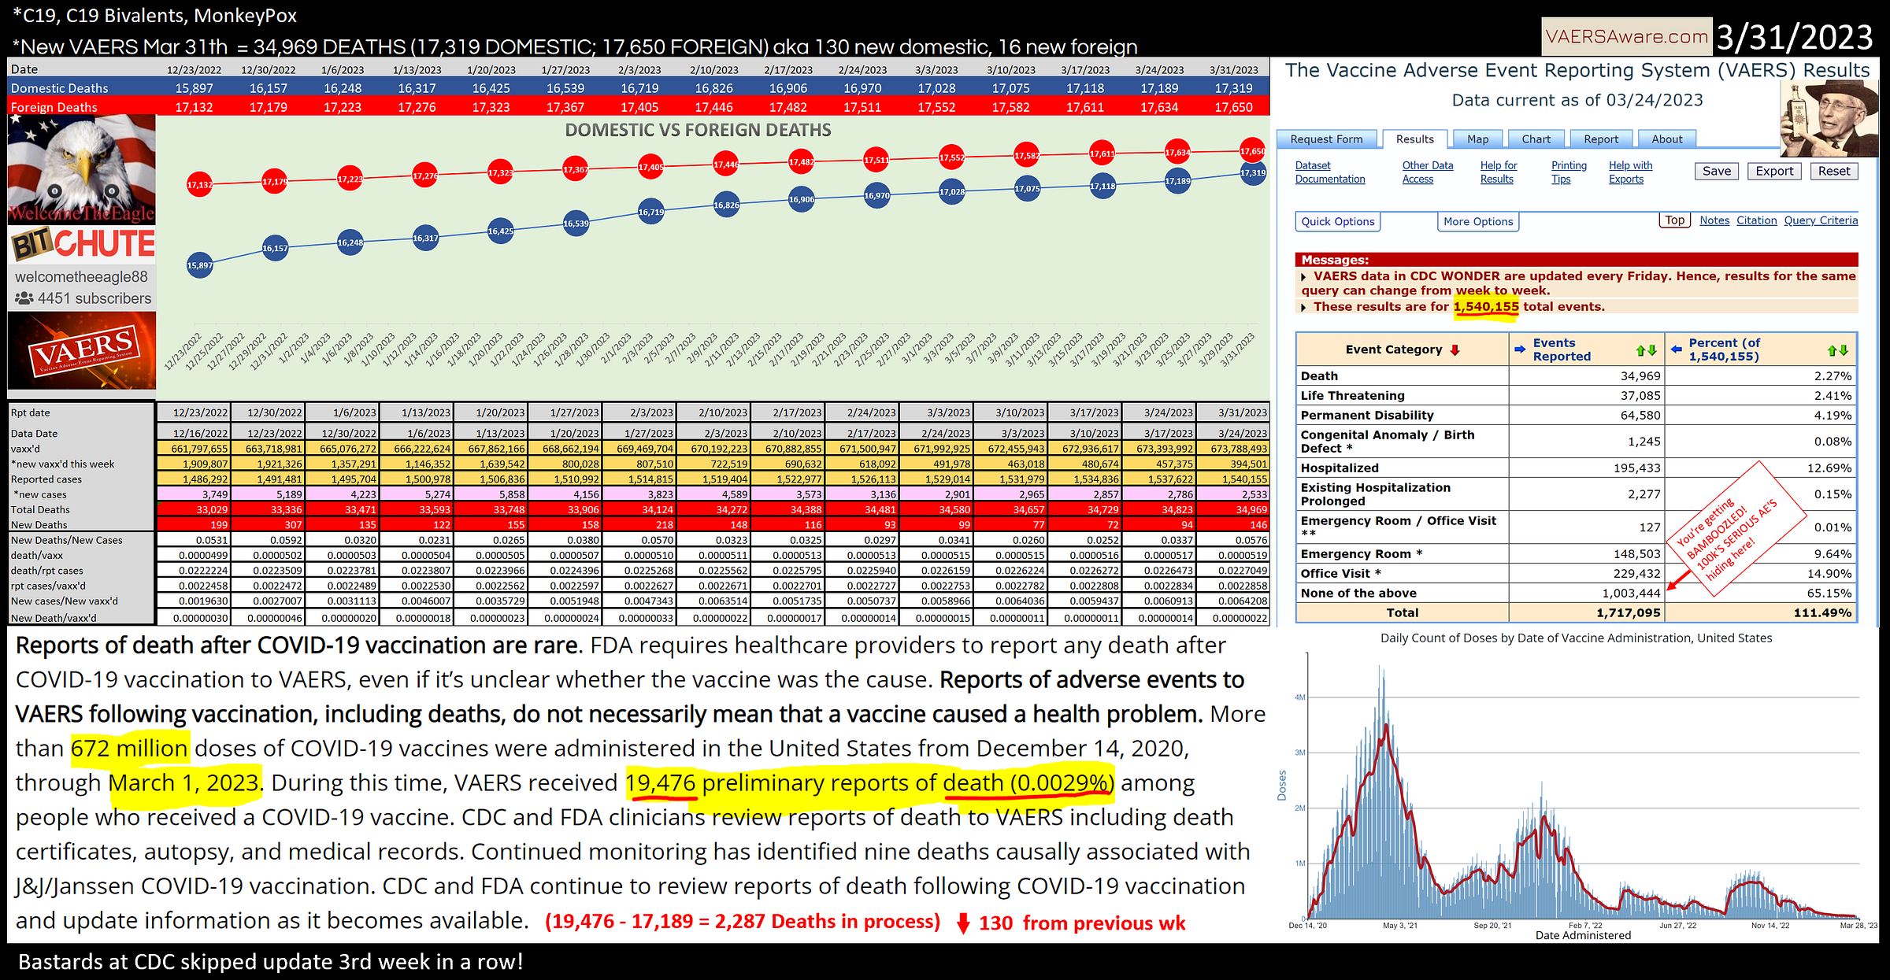Sort Percent column ascending with green up arrow
This screenshot has height=980, width=1890.
tap(1833, 350)
